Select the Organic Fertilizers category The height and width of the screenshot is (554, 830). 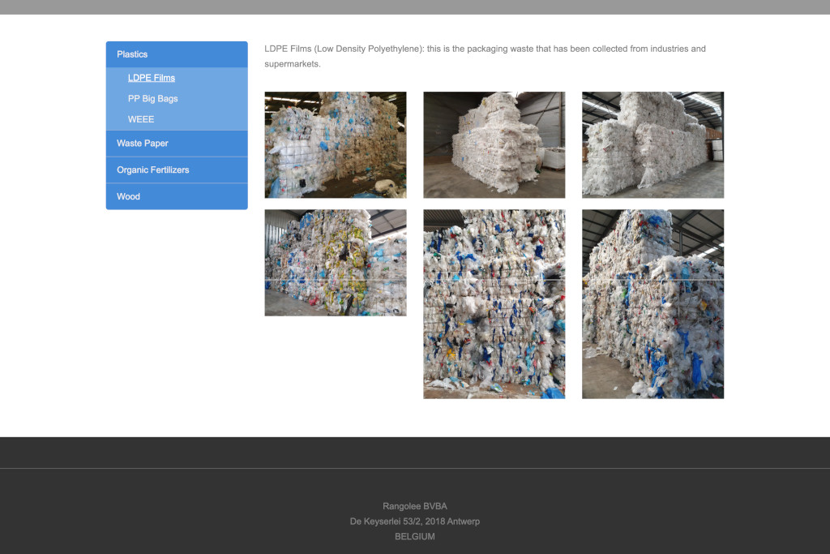click(153, 170)
